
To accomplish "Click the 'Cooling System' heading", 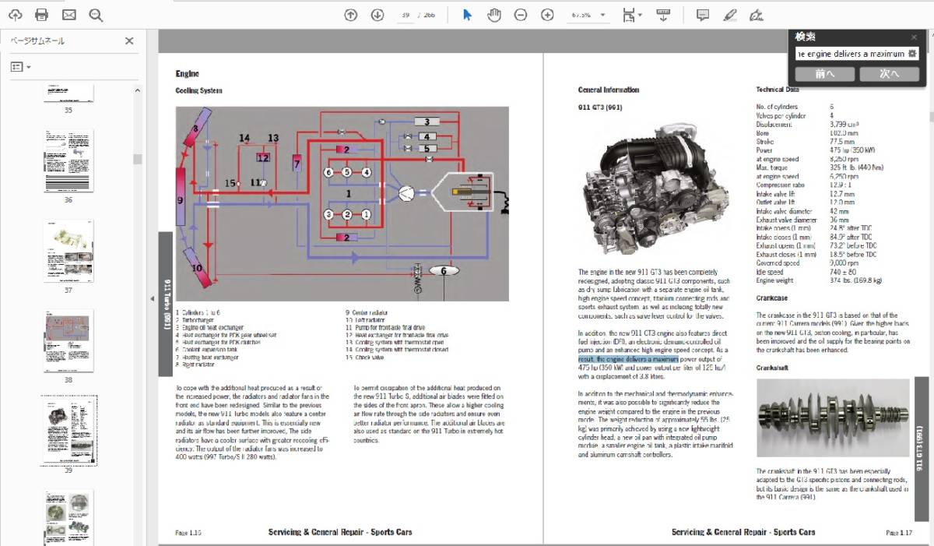I will coord(198,90).
